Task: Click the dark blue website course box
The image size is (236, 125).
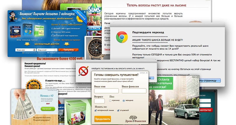Action: (15, 31)
